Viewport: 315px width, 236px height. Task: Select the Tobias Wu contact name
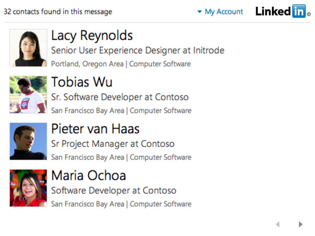tap(81, 82)
